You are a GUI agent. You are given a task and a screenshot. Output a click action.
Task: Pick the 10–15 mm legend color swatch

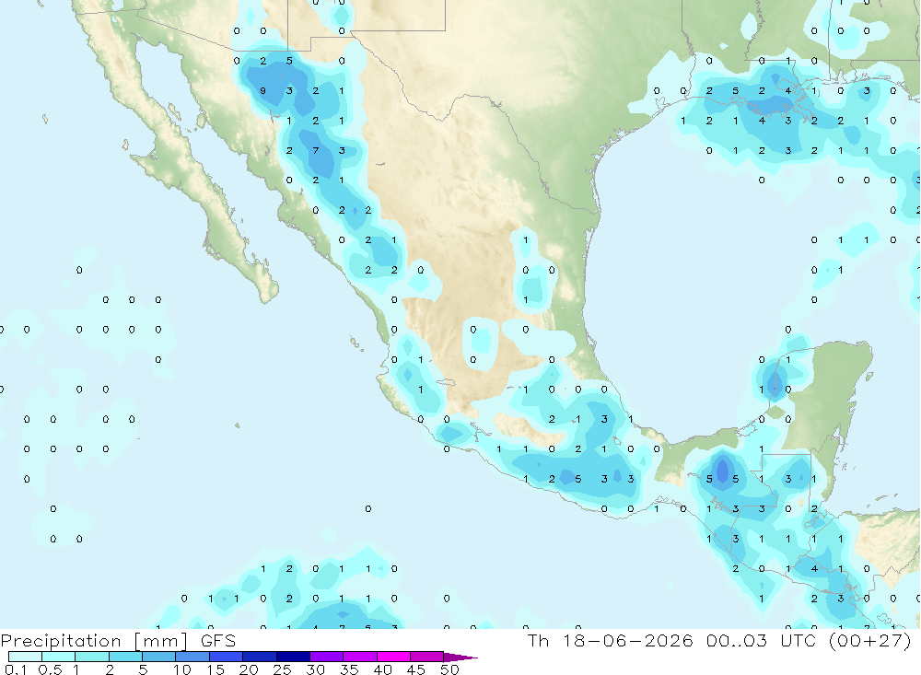pos(192,657)
